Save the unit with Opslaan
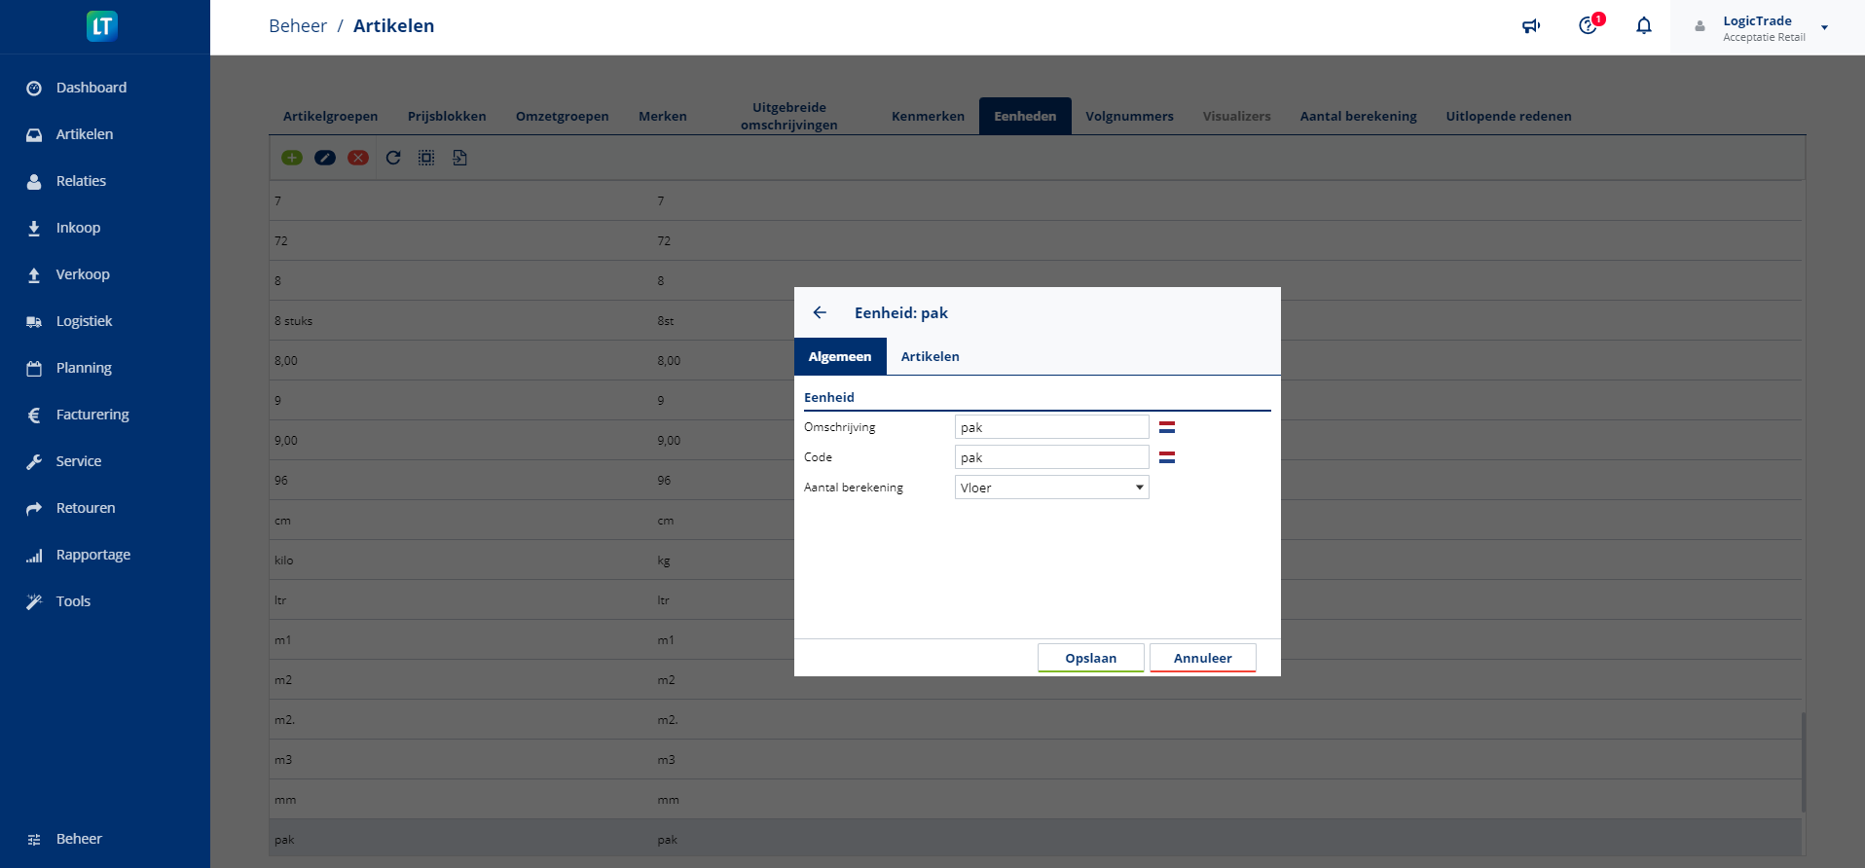The image size is (1865, 868). tap(1090, 658)
